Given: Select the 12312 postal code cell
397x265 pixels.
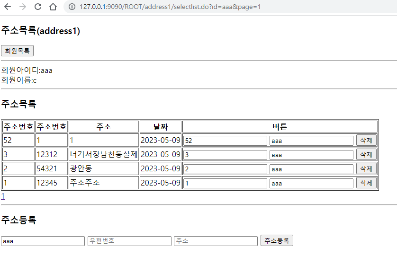Looking at the screenshot, I should point(52,154).
